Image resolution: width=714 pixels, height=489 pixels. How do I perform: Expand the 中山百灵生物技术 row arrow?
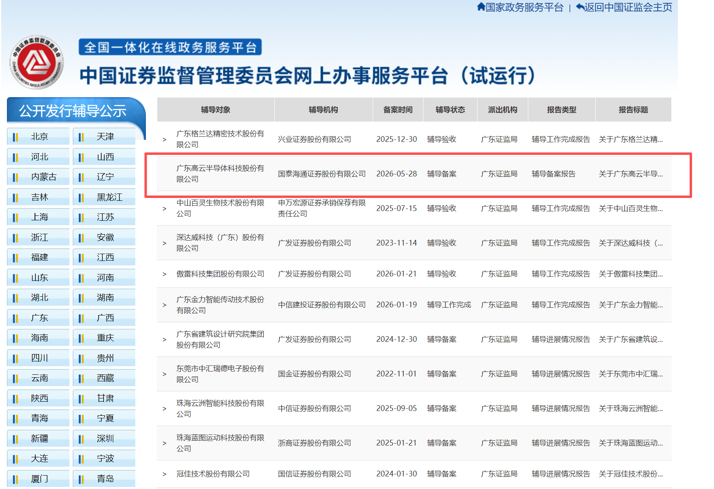tap(164, 209)
